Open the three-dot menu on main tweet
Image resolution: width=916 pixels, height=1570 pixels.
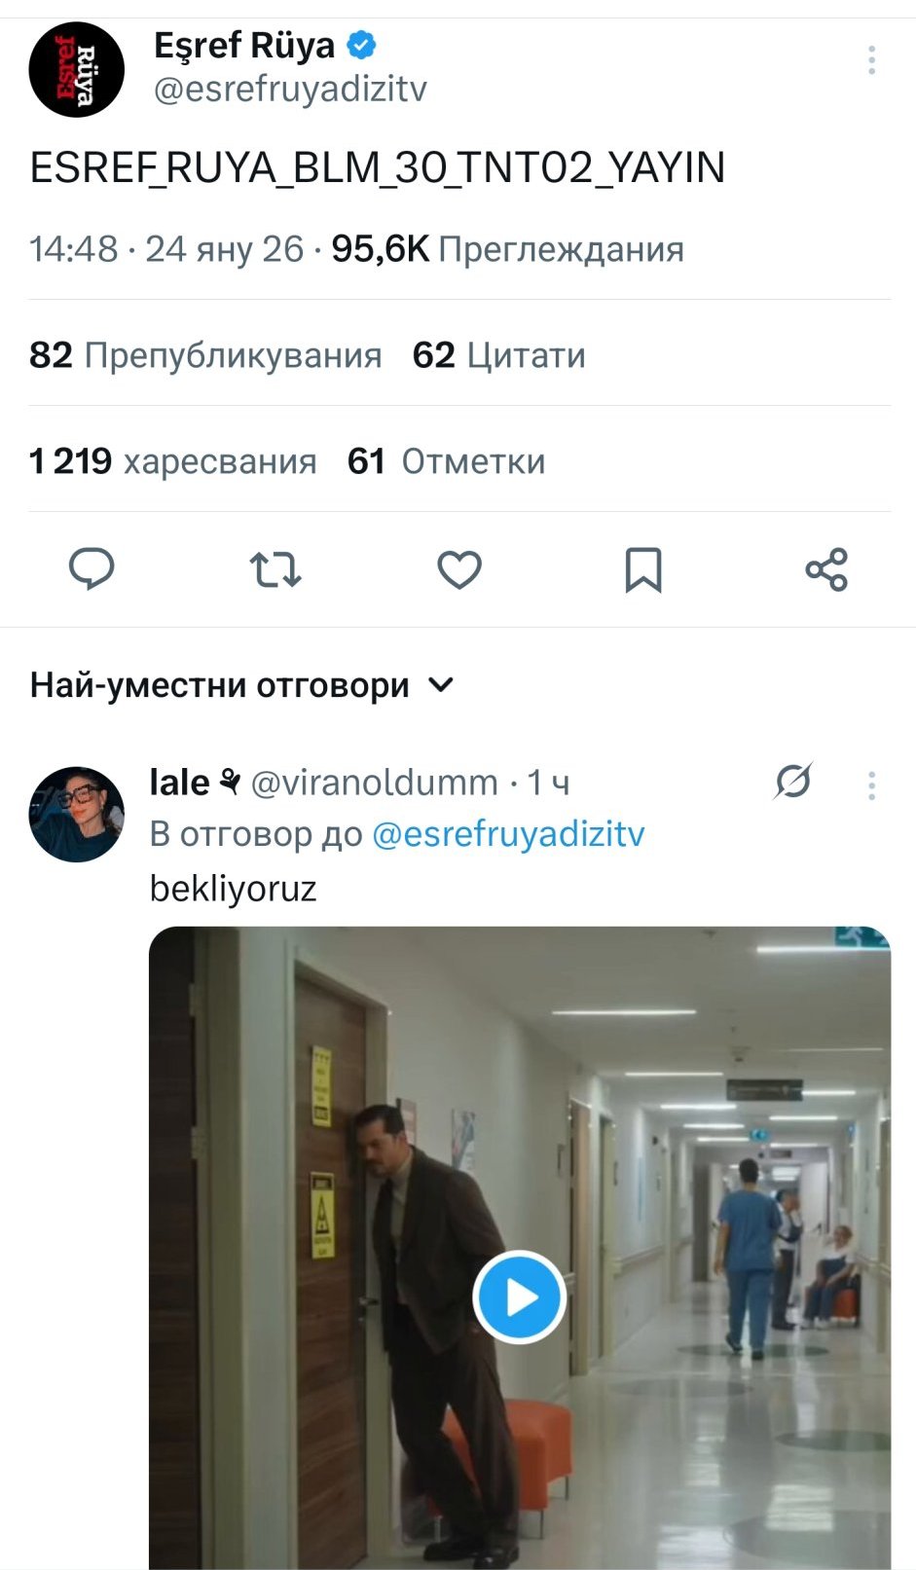coord(871,60)
